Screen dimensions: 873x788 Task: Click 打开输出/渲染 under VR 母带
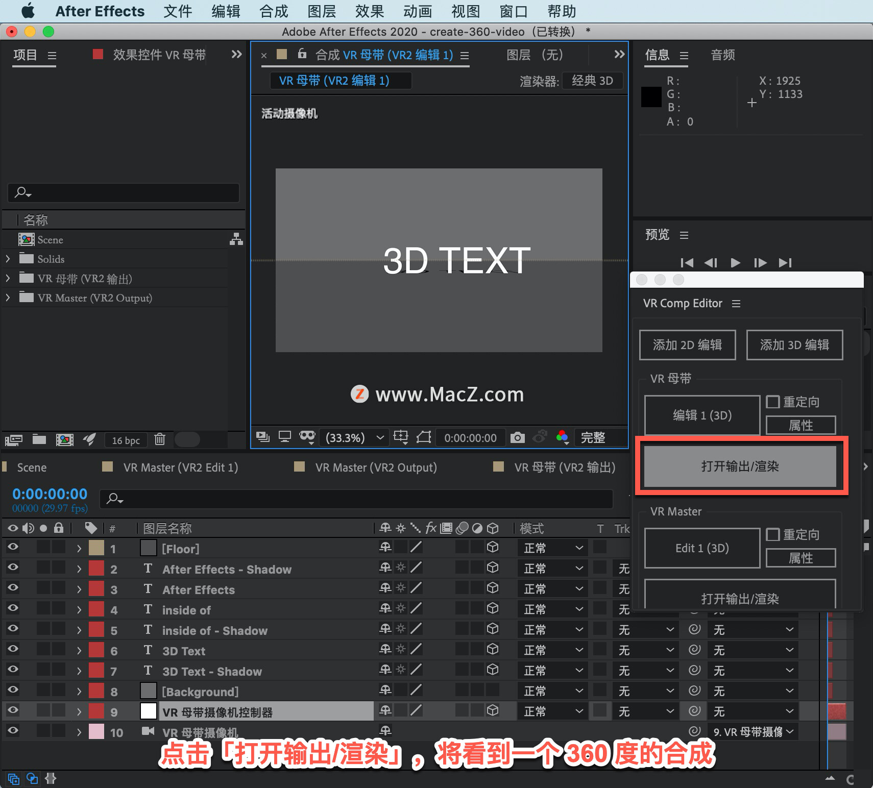[740, 466]
